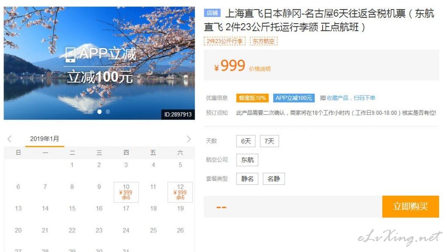Click the 店铺 shop badge
The height and width of the screenshot is (252, 447).
point(213,13)
